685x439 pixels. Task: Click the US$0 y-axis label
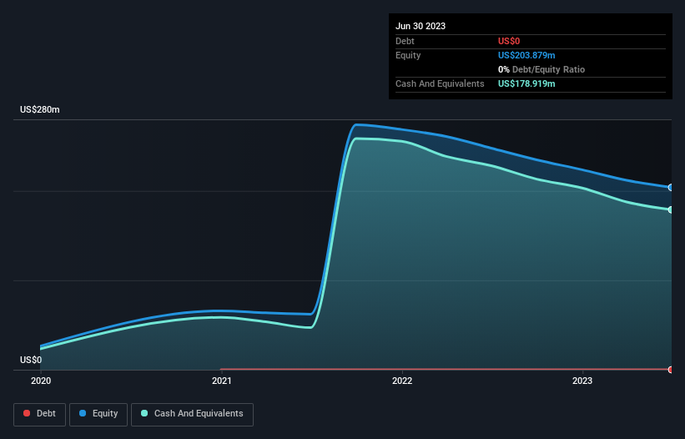point(31,360)
